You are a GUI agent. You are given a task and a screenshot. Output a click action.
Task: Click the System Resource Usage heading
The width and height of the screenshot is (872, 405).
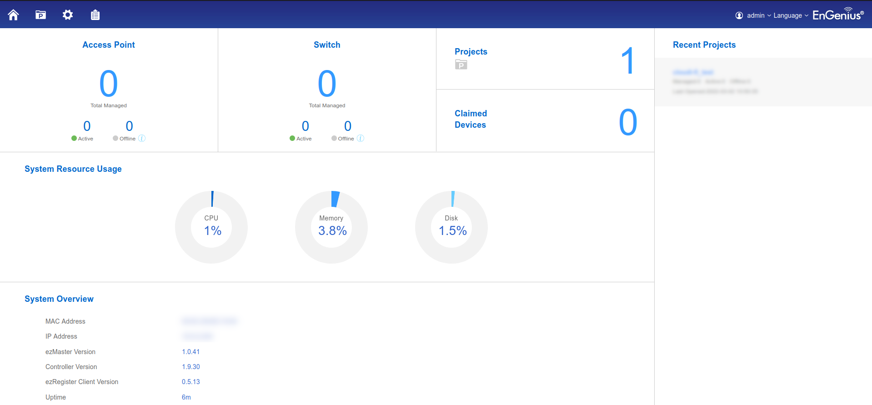[x=73, y=169]
